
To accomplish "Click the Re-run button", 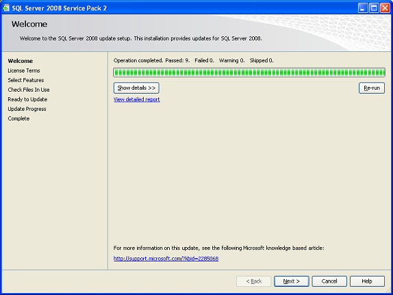I will coord(372,88).
